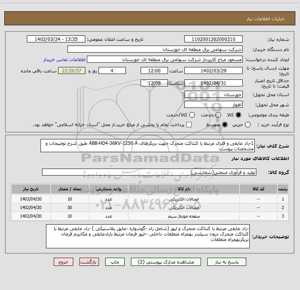Select the خدمت radio button

218,115
